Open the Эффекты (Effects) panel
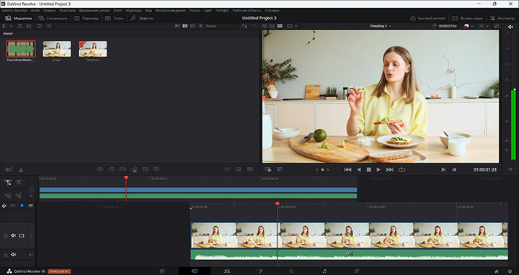Image resolution: width=519 pixels, height=275 pixels. coord(142,18)
